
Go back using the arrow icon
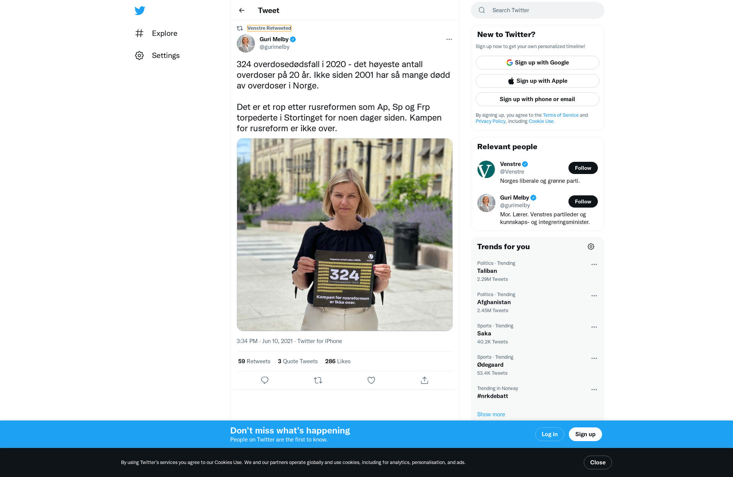(x=242, y=10)
